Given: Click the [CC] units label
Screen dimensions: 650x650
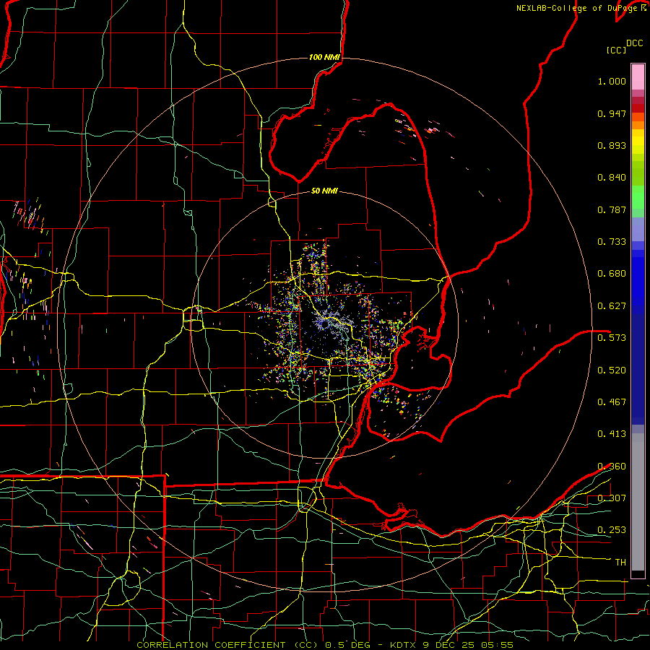Looking at the screenshot, I should [x=616, y=50].
